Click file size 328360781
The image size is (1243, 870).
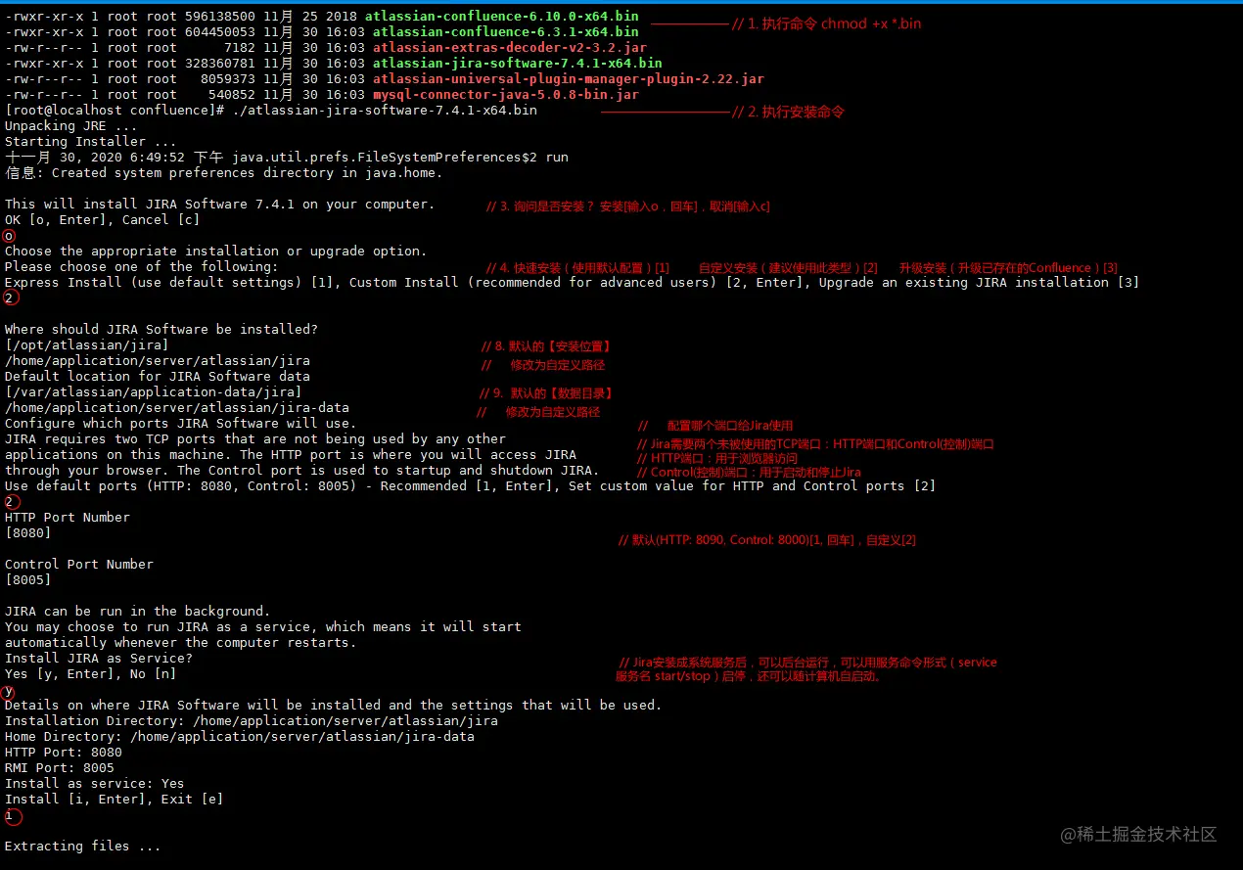pyautogui.click(x=219, y=64)
